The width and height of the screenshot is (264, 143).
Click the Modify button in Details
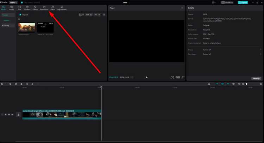click(x=256, y=78)
